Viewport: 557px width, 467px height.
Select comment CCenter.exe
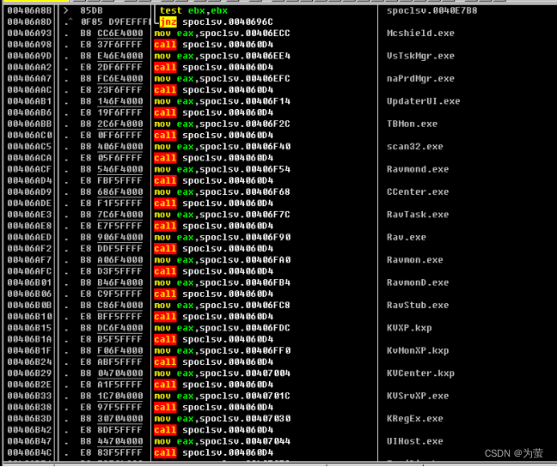[418, 192]
